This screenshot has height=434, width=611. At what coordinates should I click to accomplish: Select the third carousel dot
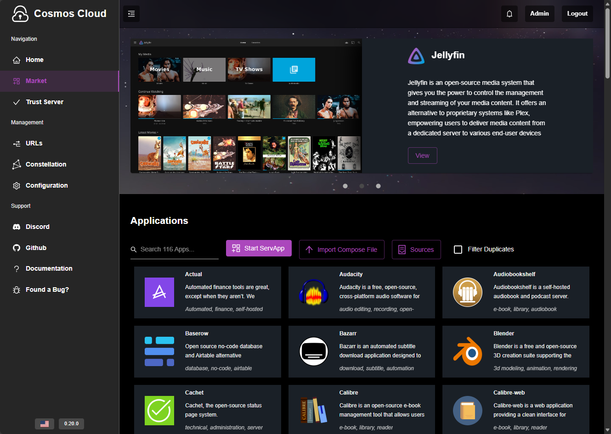379,186
